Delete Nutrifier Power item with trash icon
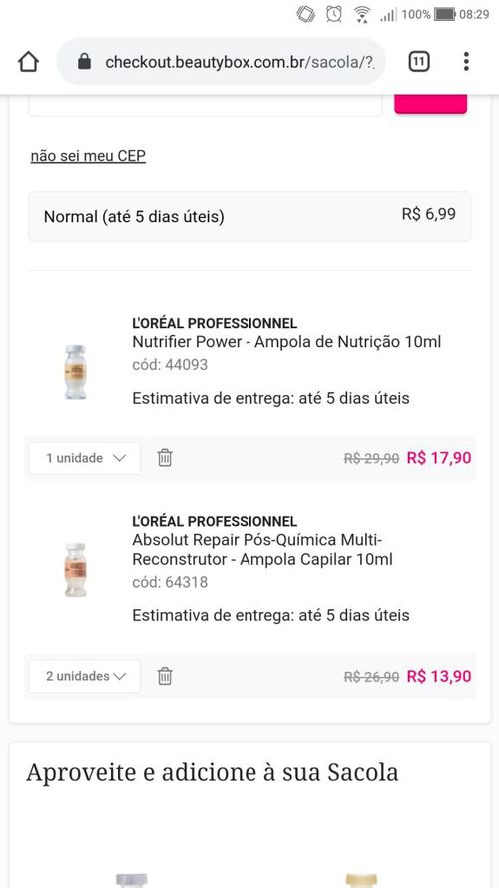This screenshot has width=499, height=888. tap(165, 458)
